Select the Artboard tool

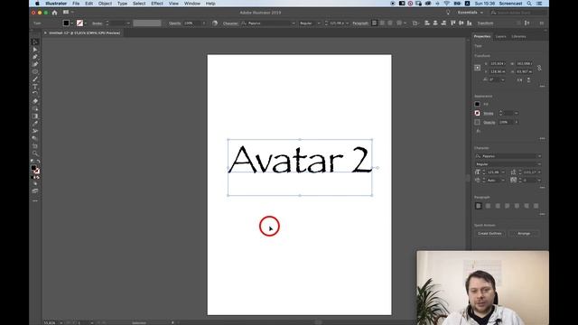coord(35,146)
